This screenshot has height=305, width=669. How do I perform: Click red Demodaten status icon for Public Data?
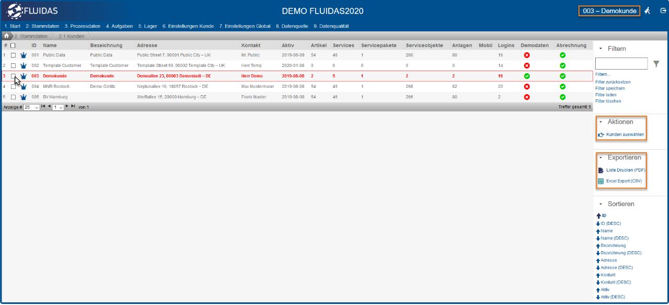tap(527, 55)
